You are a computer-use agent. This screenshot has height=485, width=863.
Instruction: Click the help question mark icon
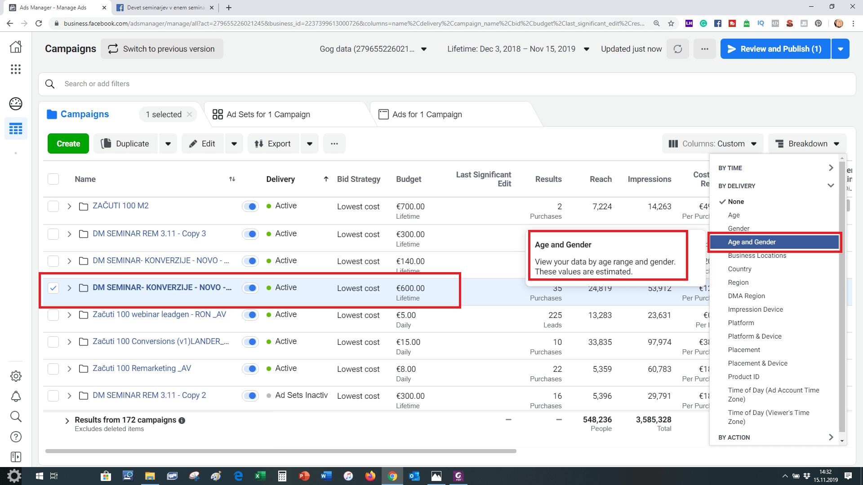coord(16,436)
